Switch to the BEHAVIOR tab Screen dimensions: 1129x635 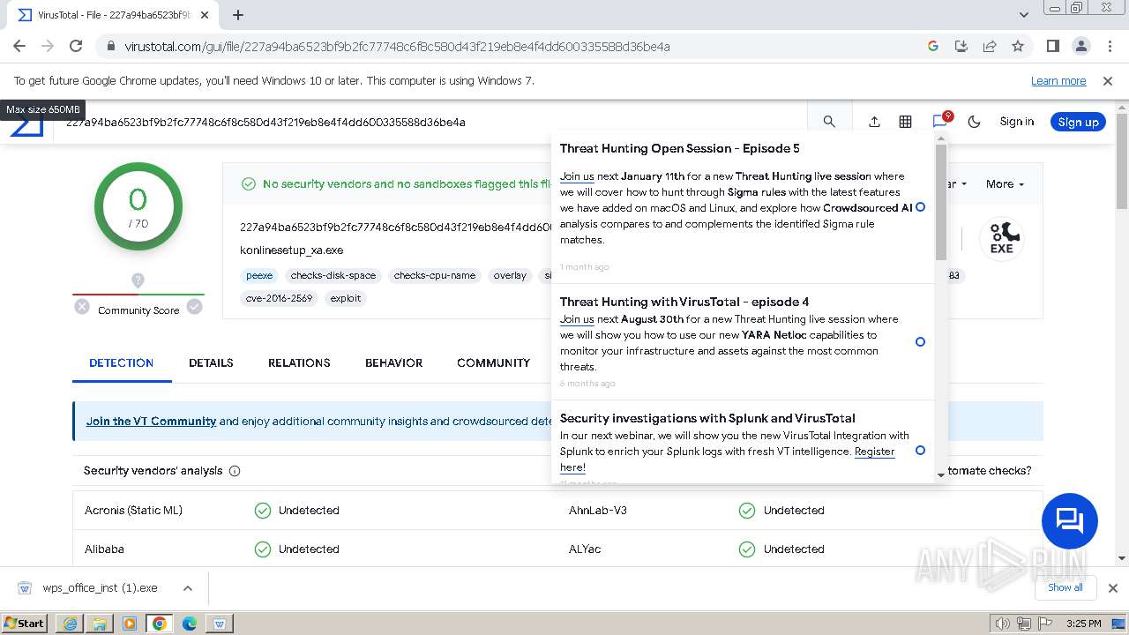click(393, 362)
